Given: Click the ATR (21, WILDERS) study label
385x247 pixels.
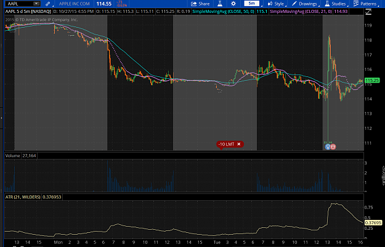Looking at the screenshot, I should [23, 197].
